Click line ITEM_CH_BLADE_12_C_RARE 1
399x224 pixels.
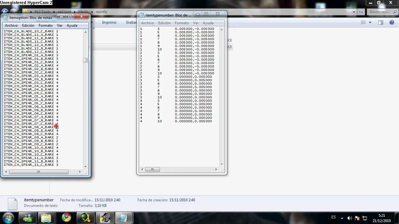31,52
